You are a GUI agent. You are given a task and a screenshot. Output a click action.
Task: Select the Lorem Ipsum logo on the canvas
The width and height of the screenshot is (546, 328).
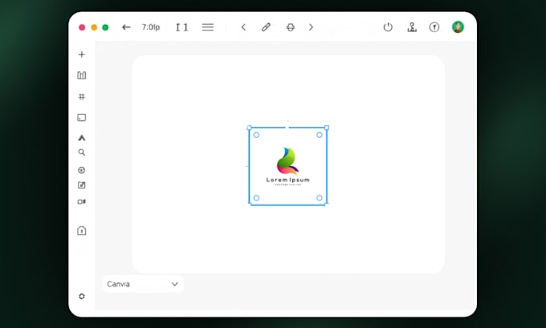click(287, 166)
